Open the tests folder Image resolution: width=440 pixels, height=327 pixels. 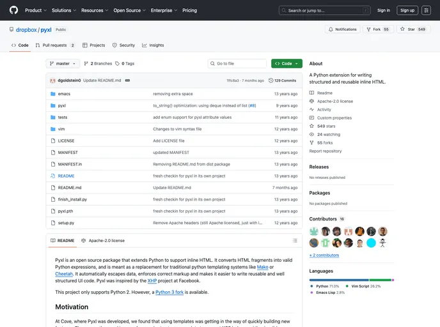[x=63, y=118]
